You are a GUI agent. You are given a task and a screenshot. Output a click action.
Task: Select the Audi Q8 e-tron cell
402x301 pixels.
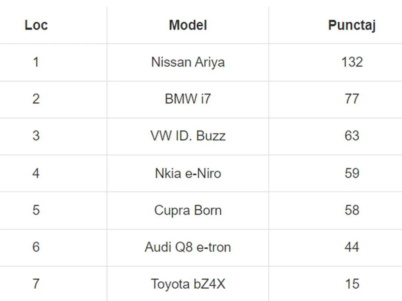tap(188, 247)
